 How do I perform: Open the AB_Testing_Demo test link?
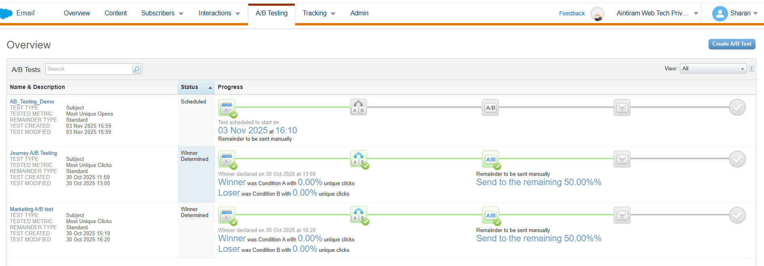point(32,101)
